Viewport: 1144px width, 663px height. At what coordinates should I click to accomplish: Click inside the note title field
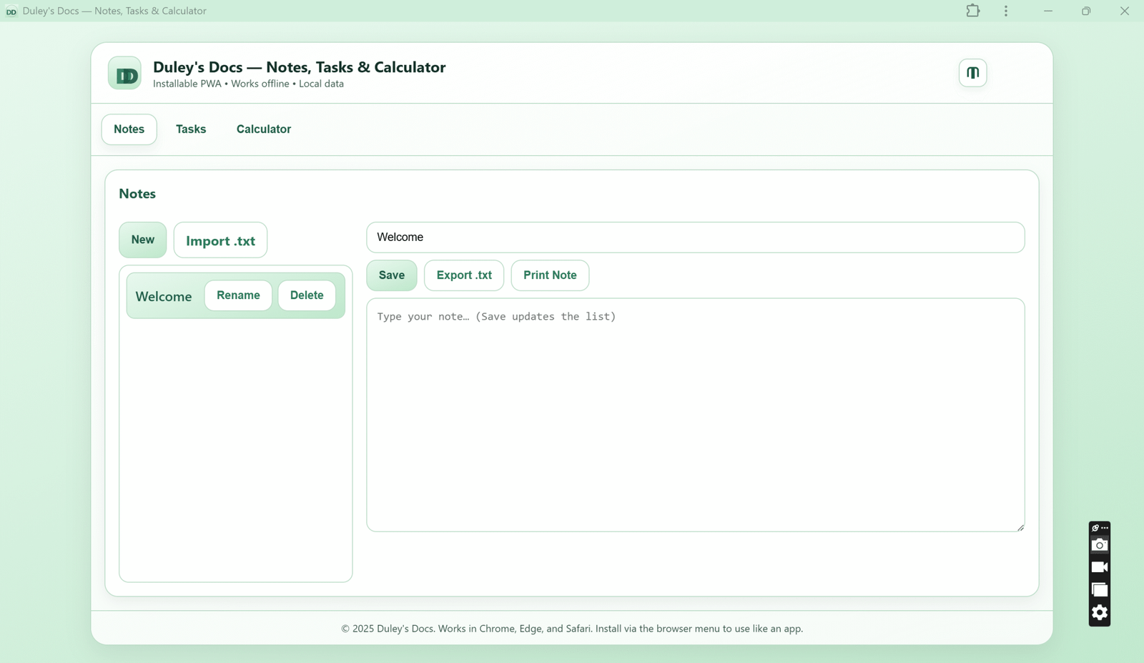(x=695, y=237)
